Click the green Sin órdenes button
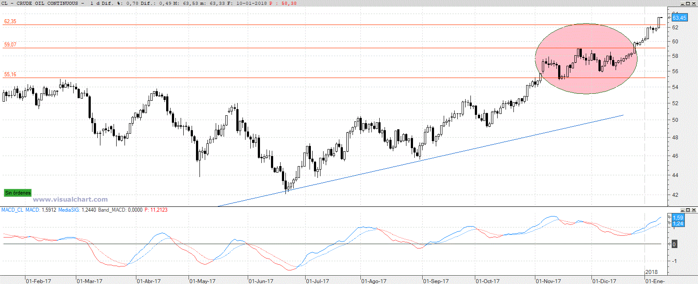The height and width of the screenshot is (284, 698). tap(18, 193)
